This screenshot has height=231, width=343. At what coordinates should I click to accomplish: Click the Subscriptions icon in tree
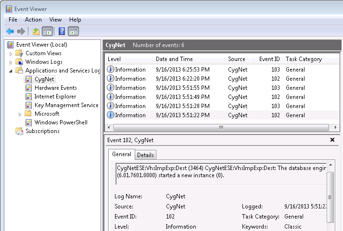point(19,131)
